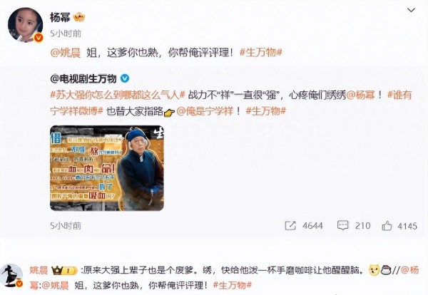Click the repost icon beside 4644
The height and width of the screenshot is (295, 428).
click(x=290, y=226)
